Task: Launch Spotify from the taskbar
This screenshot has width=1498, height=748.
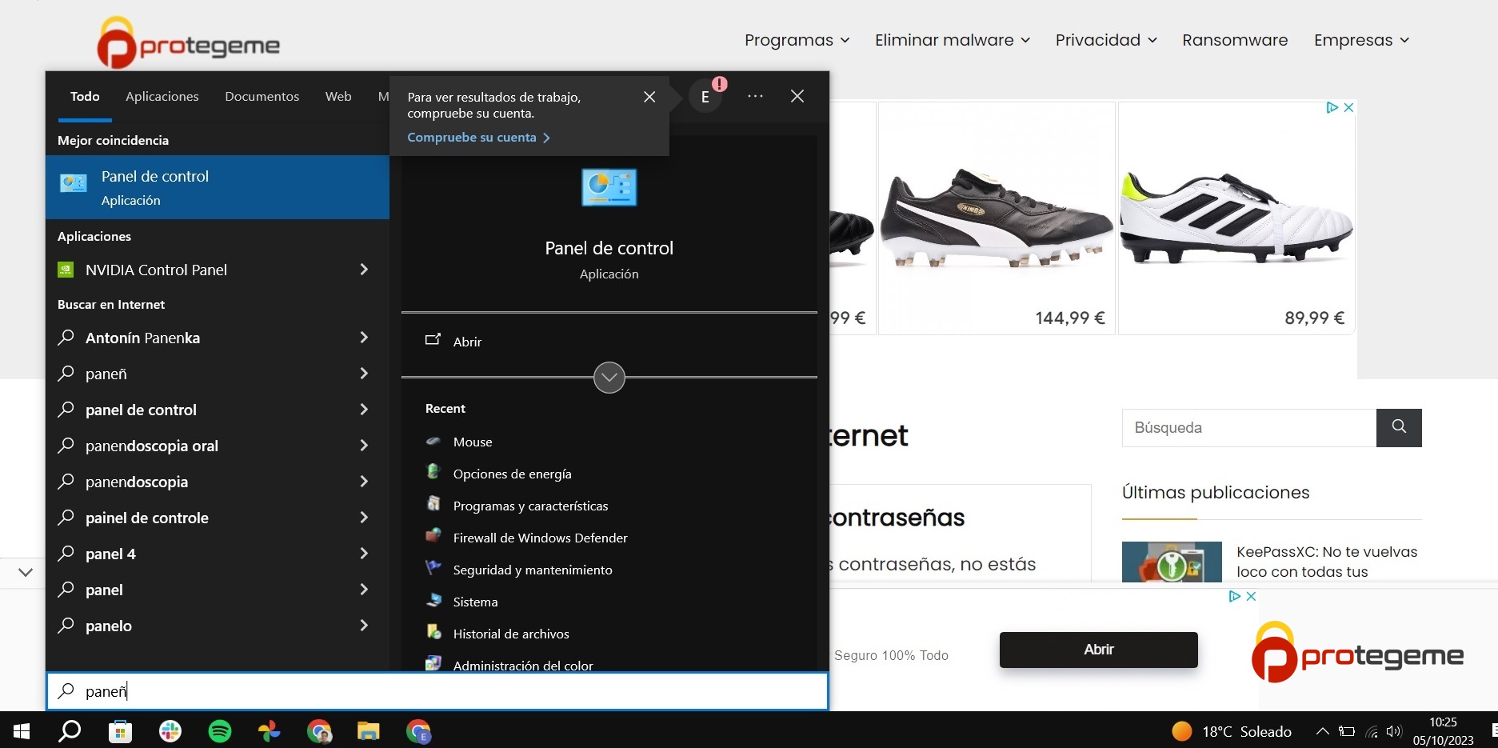Action: click(x=220, y=731)
